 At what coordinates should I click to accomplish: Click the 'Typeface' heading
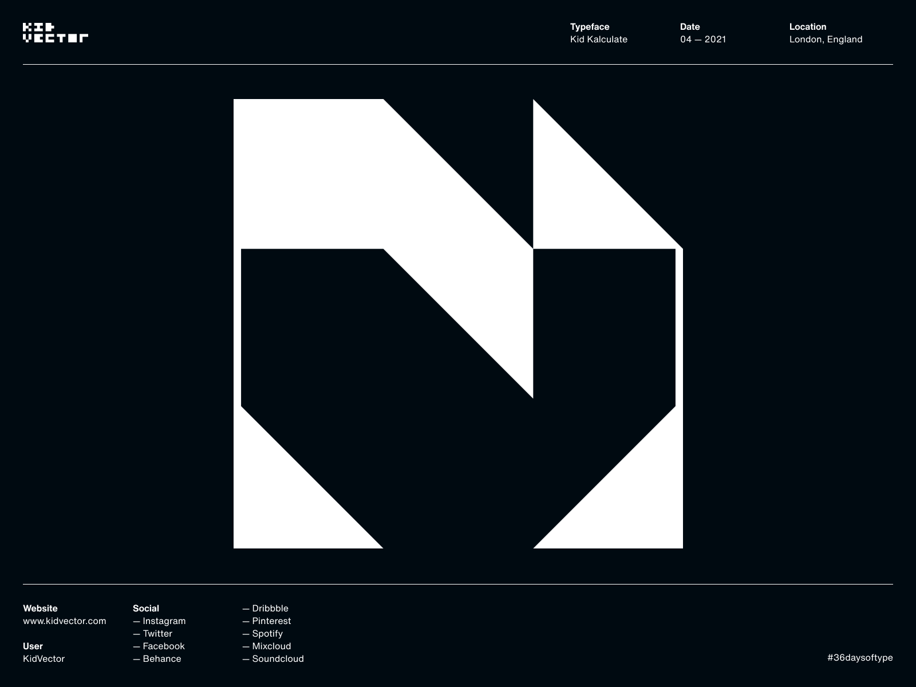pyautogui.click(x=590, y=27)
